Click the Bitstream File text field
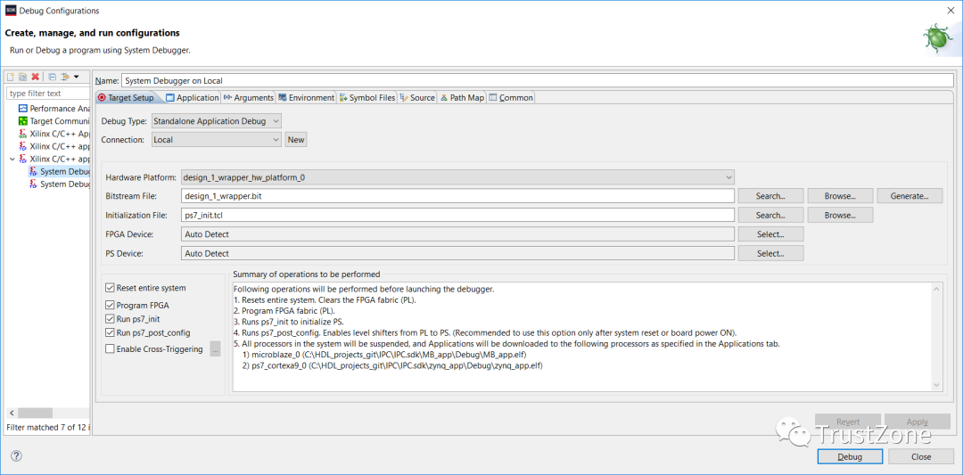 457,196
